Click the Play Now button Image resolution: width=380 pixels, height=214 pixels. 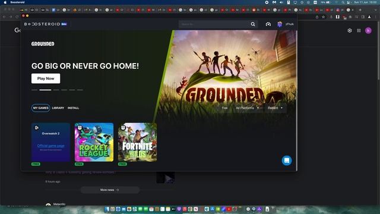click(46, 78)
